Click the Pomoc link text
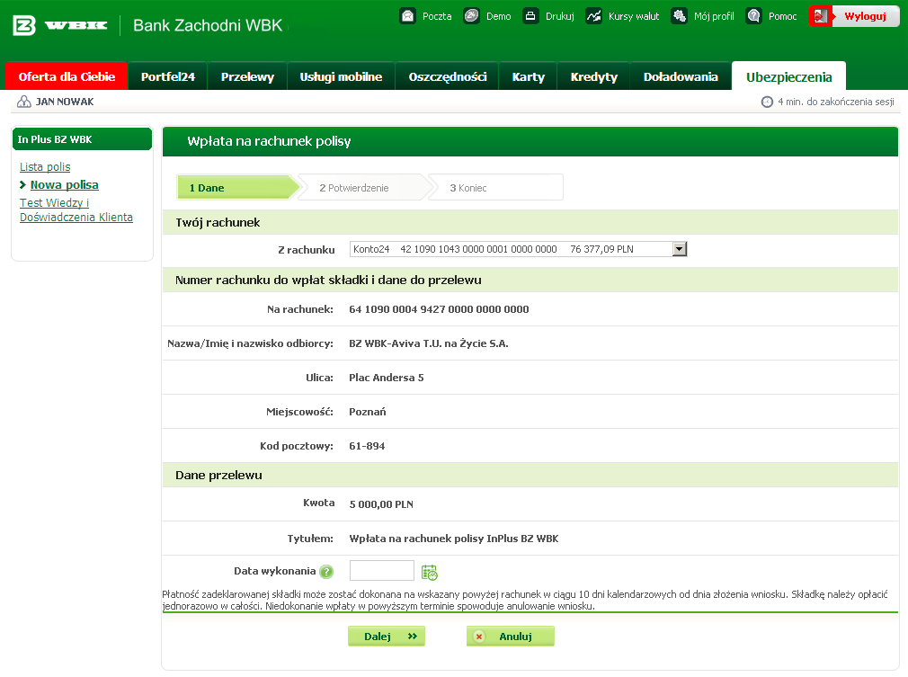Viewport: 908px width, 677px height. [x=782, y=16]
